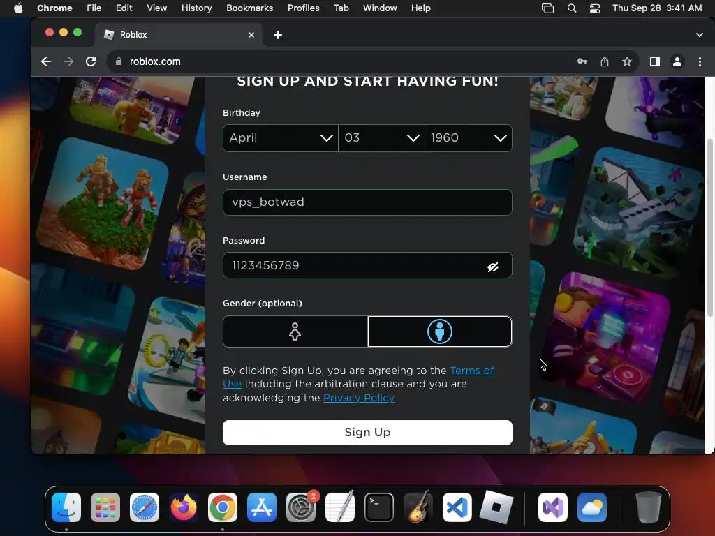Open the birthday day dropdown showing 03

click(x=382, y=138)
